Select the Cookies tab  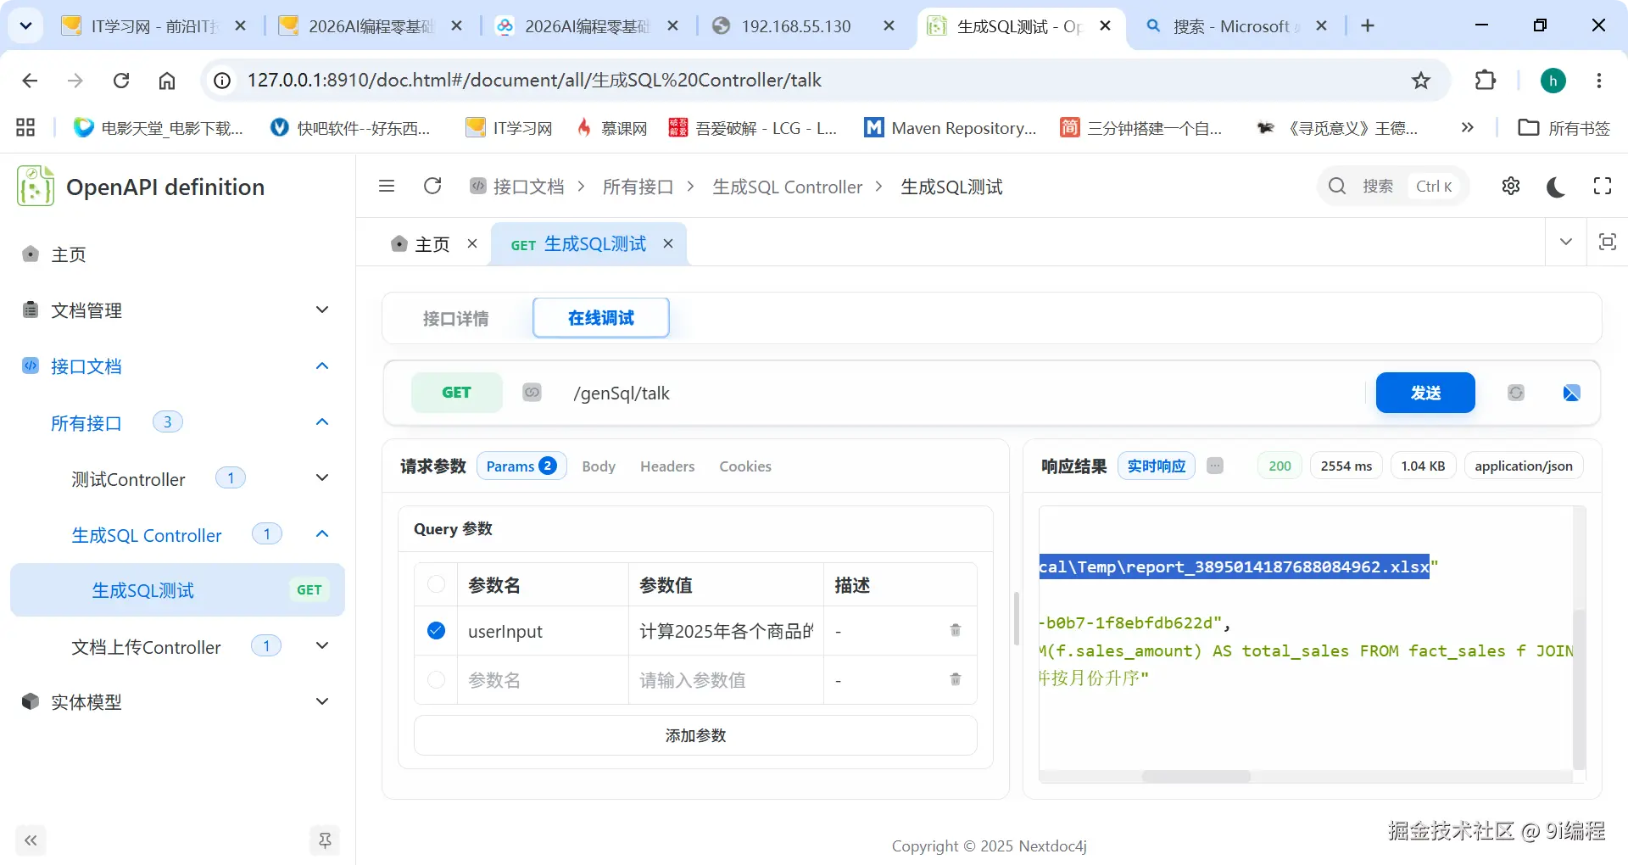click(745, 466)
